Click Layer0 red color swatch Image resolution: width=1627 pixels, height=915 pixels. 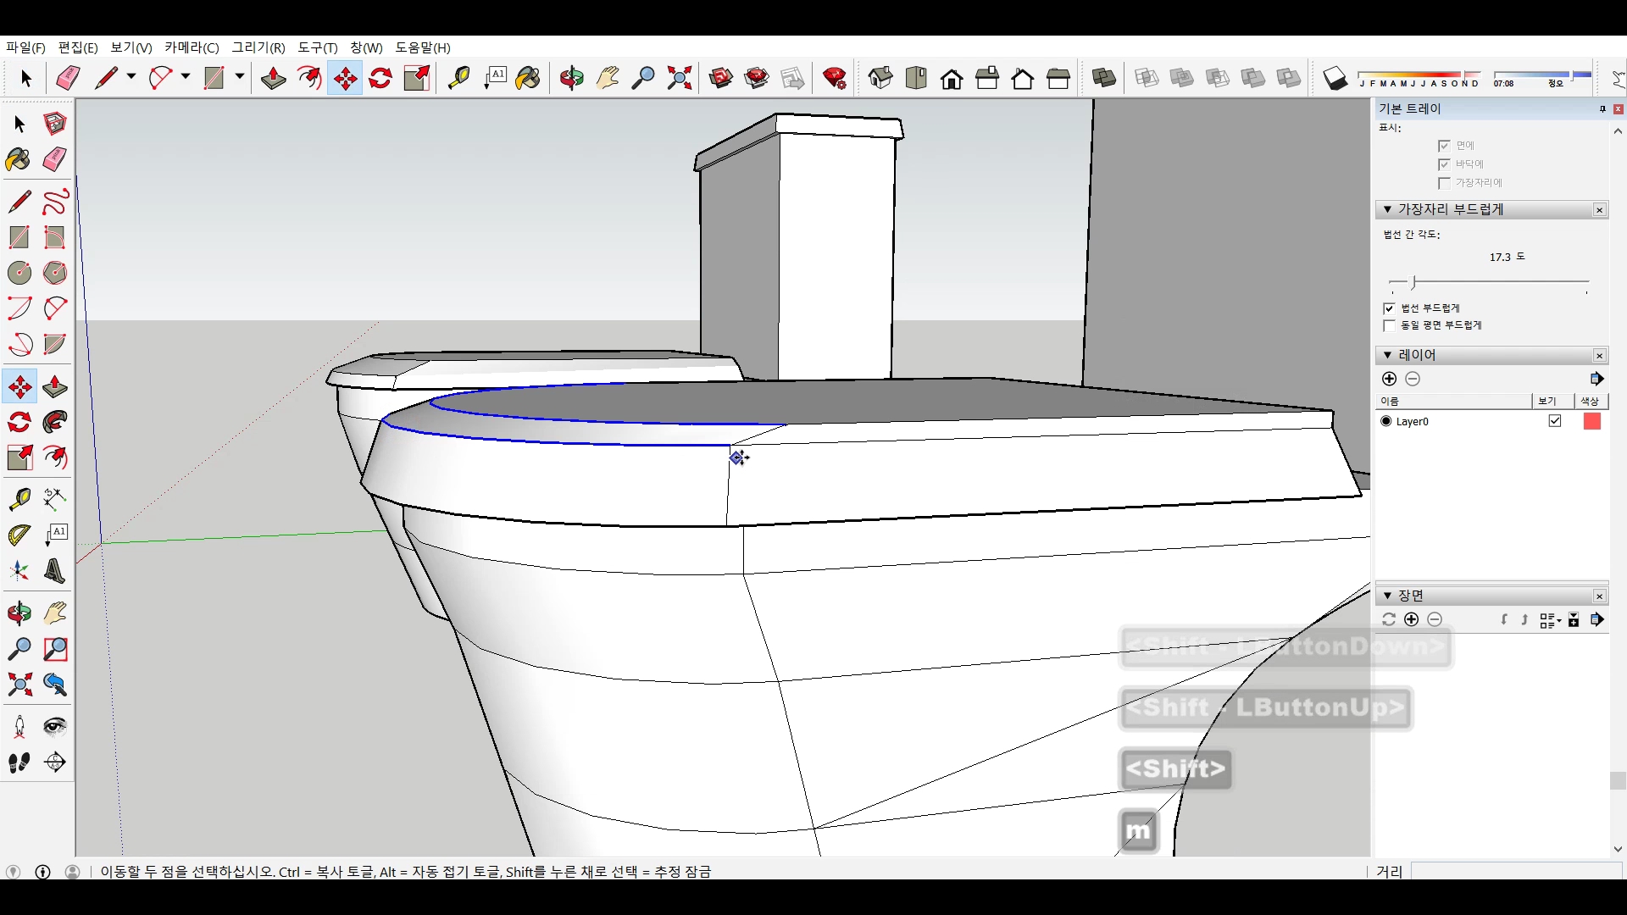1591,421
